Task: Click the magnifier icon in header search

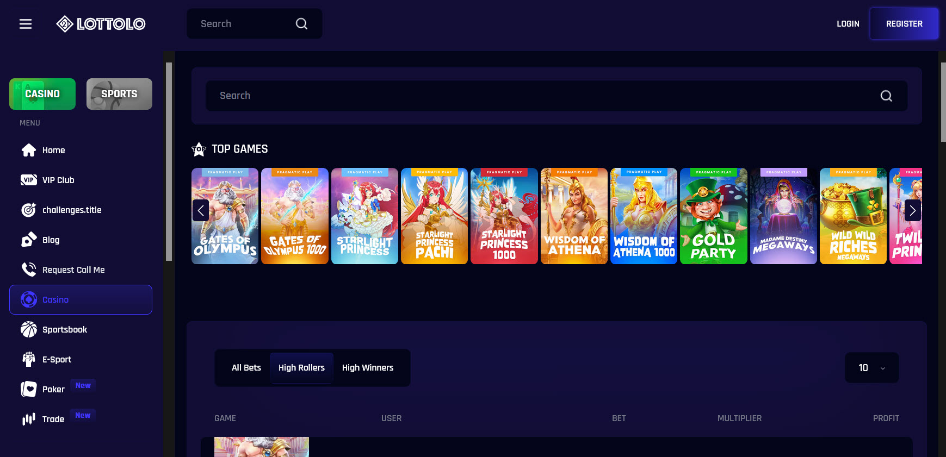Action: [301, 24]
